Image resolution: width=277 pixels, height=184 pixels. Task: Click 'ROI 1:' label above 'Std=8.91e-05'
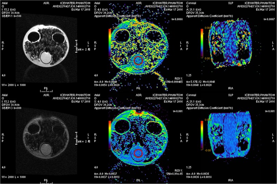click(x=178, y=171)
